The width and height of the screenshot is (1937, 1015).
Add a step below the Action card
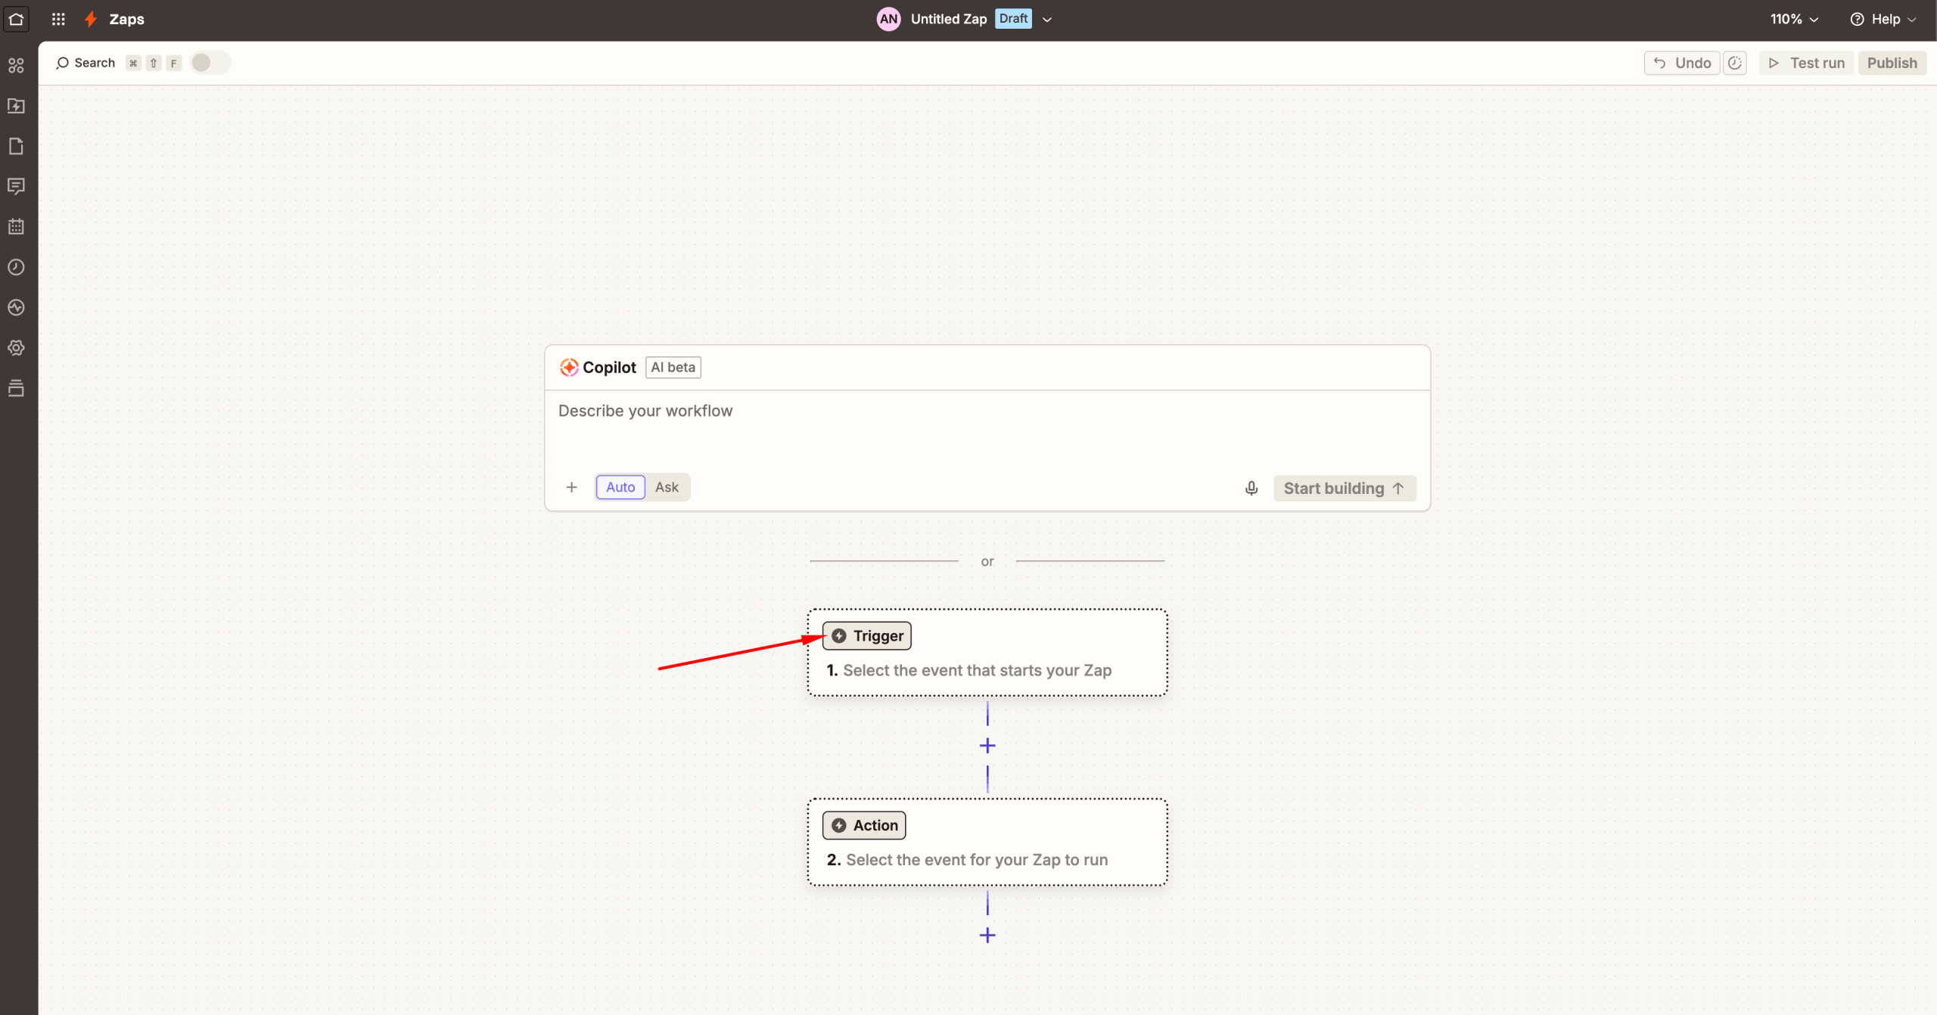point(987,936)
